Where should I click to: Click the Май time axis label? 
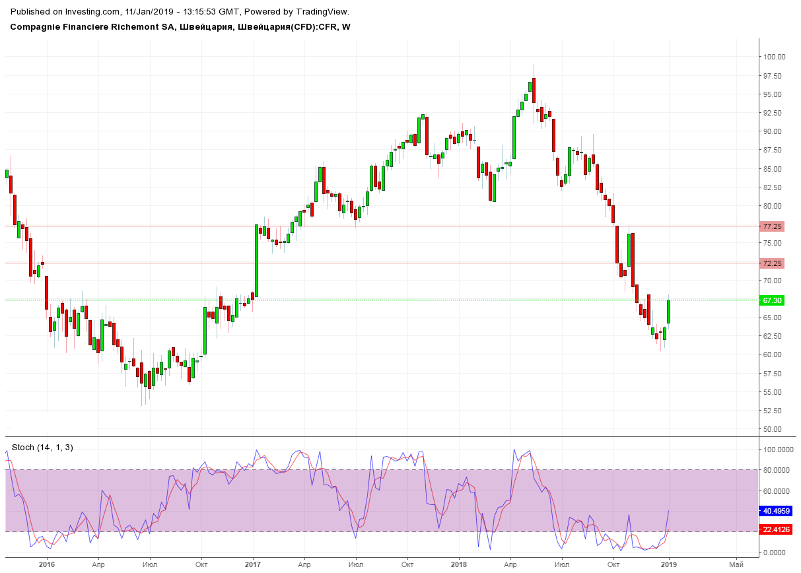(x=736, y=564)
